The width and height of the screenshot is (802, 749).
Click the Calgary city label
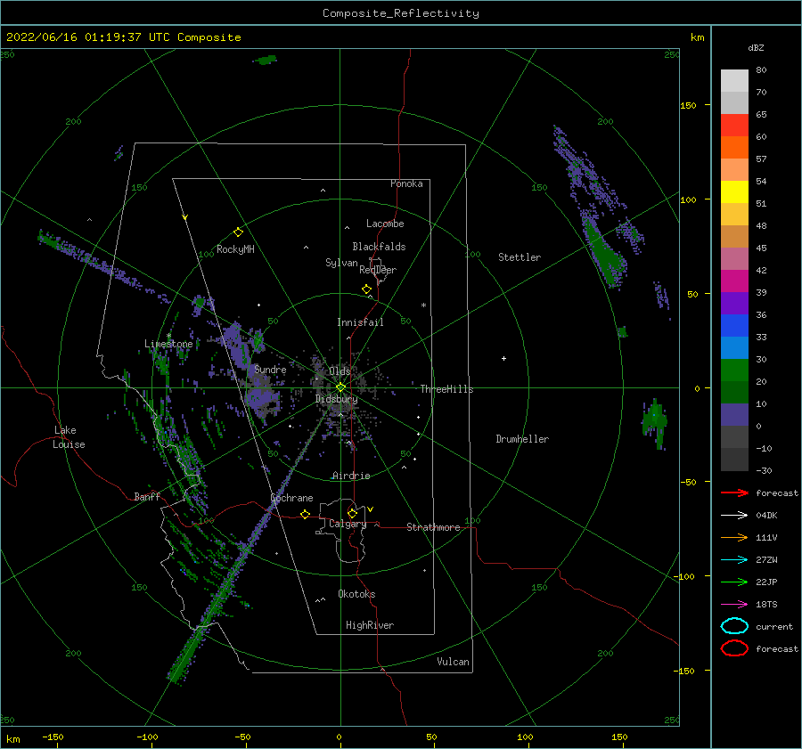[348, 524]
